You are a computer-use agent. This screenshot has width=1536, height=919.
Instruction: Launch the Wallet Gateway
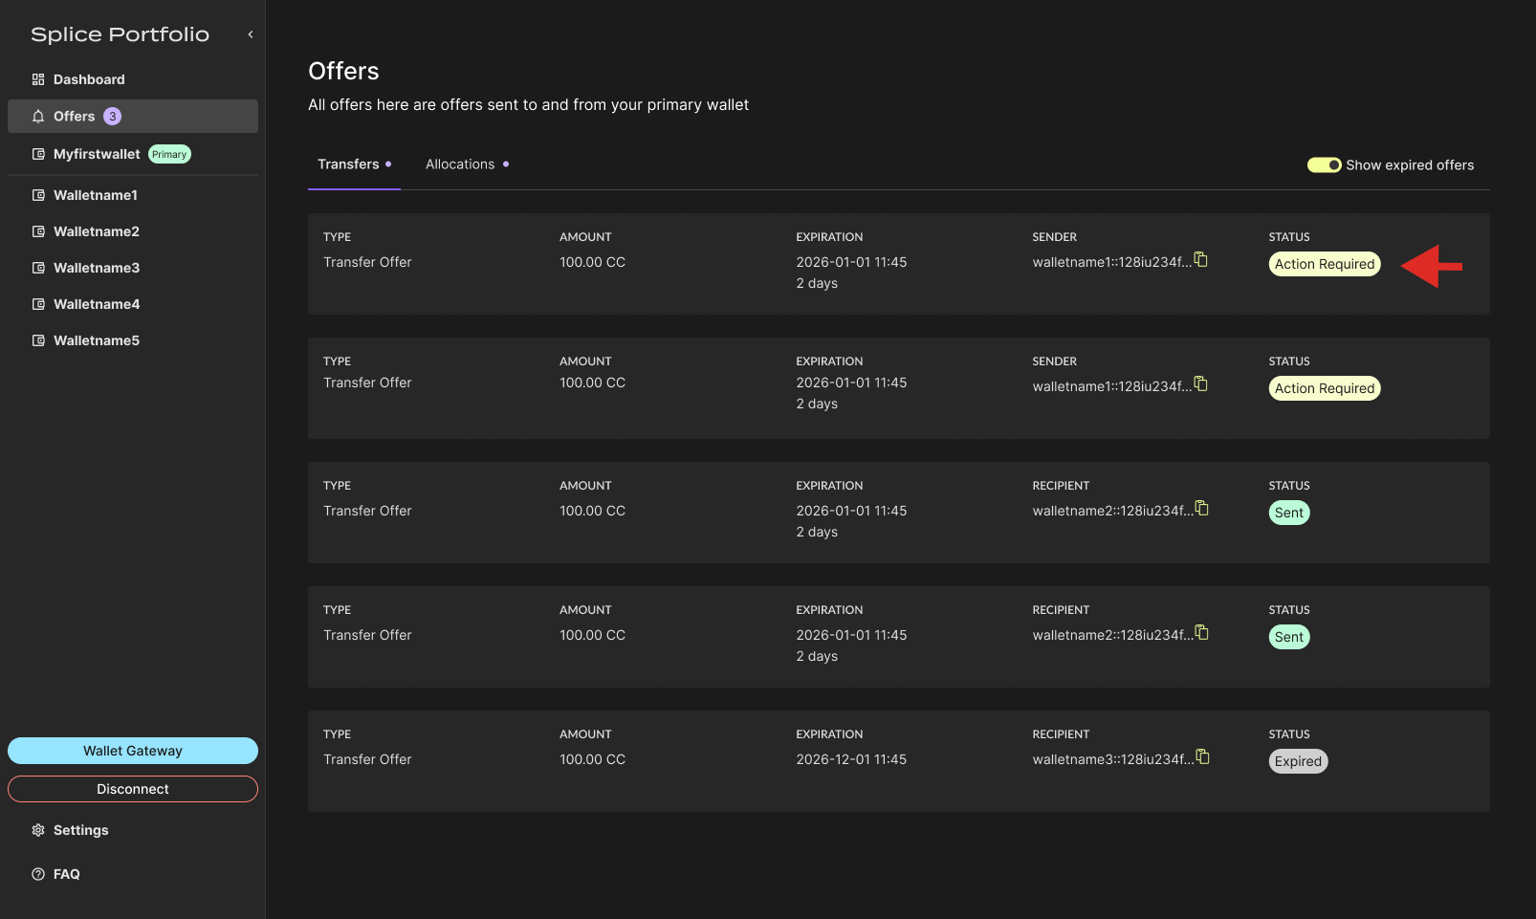(133, 751)
